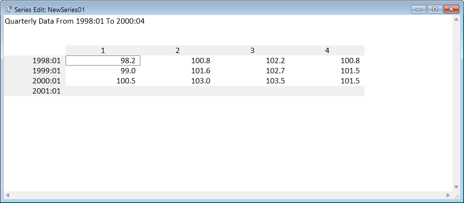Close the Series Edit window
Viewport: 464px width, 203px height.
coord(451,9)
